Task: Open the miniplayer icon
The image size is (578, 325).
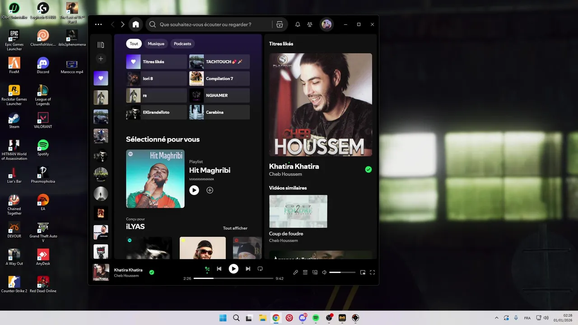Action: pyautogui.click(x=363, y=272)
